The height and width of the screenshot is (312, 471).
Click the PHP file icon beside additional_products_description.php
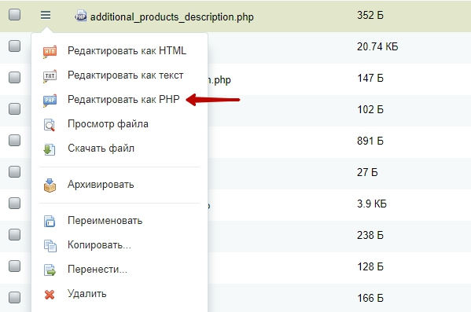coord(80,16)
